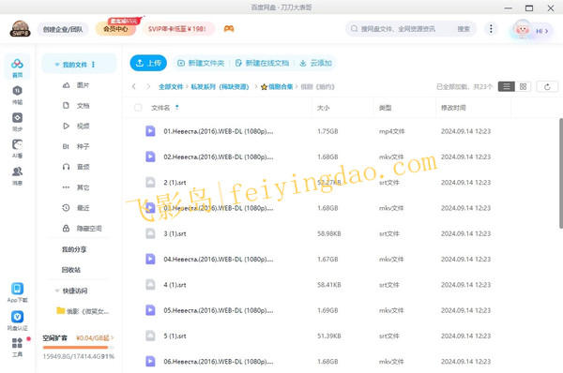Viewport: 563px width, 373px height.
Task: Tick the select-all checkbox beside 文件名
Action: tap(138, 108)
